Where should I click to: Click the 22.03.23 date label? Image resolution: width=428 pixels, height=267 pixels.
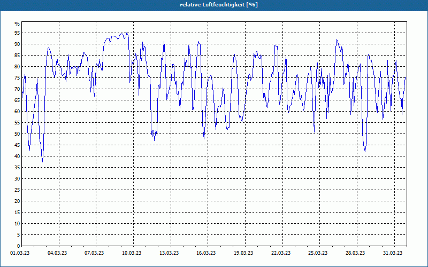click(281, 253)
